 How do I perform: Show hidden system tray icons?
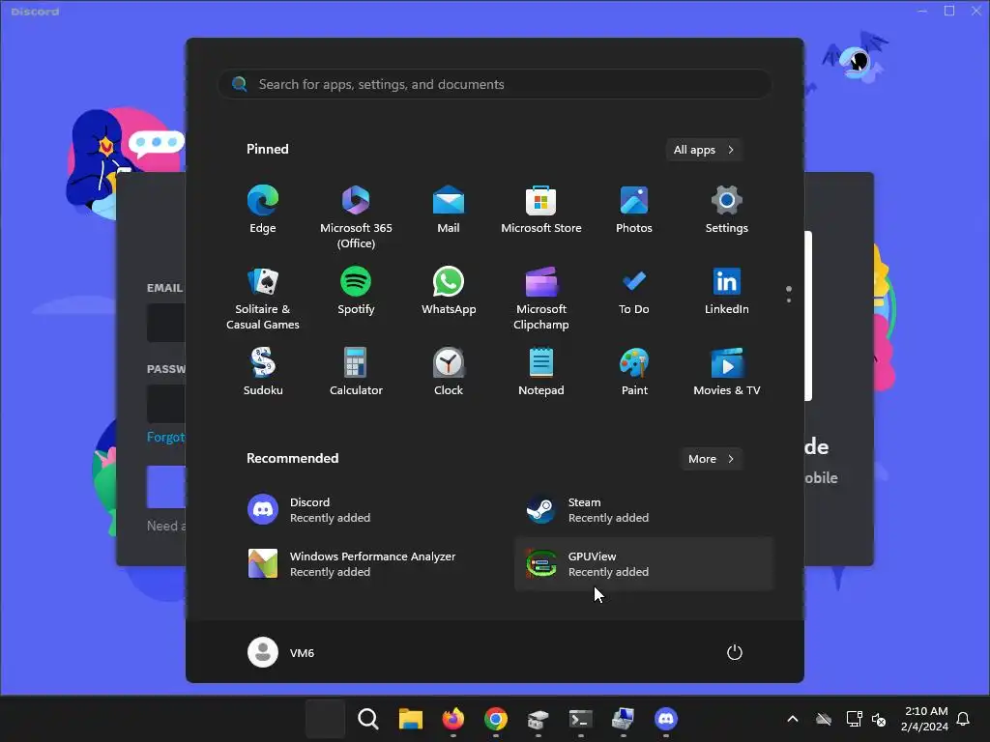point(793,719)
